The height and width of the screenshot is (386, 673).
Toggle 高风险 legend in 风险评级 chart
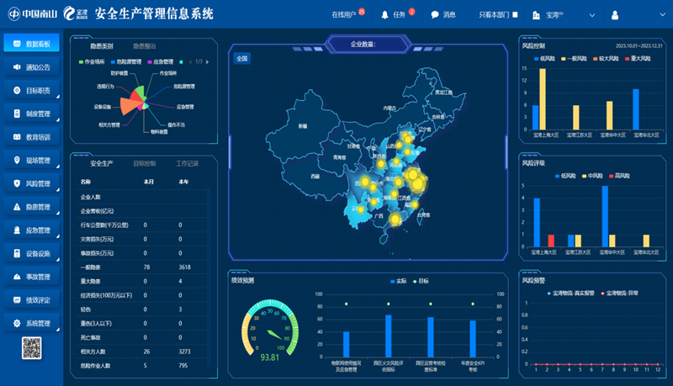coord(619,176)
